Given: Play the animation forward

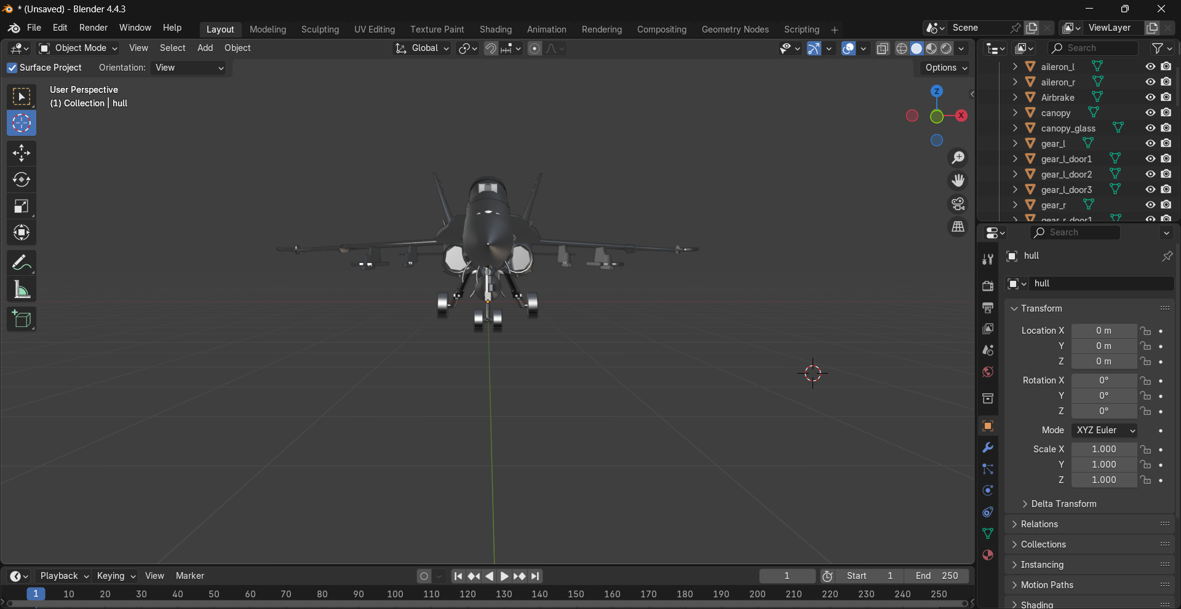Looking at the screenshot, I should tap(504, 576).
